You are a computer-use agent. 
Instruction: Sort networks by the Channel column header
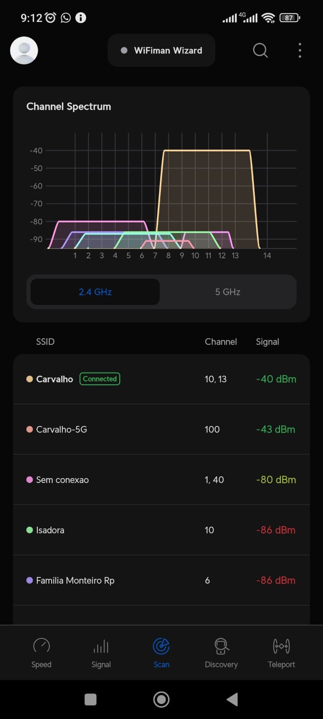coord(221,342)
